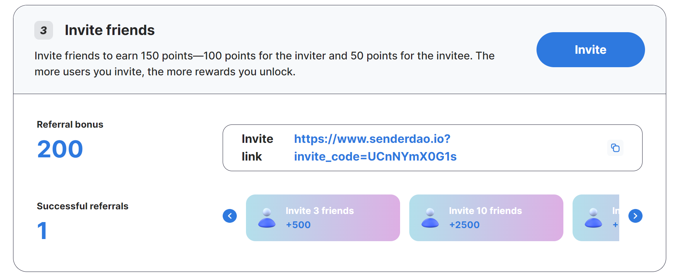674x279 pixels.
Task: Click the previous arrow in rewards carousel
Action: [x=230, y=216]
